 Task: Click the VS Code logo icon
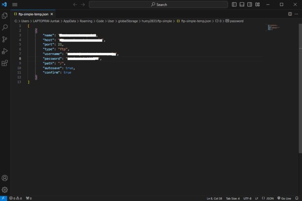click(4, 4)
